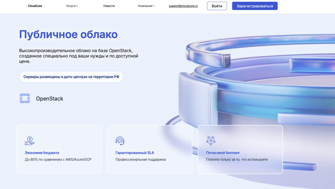
Task: Click the 3D glass ring illustration
Action: click(x=257, y=85)
